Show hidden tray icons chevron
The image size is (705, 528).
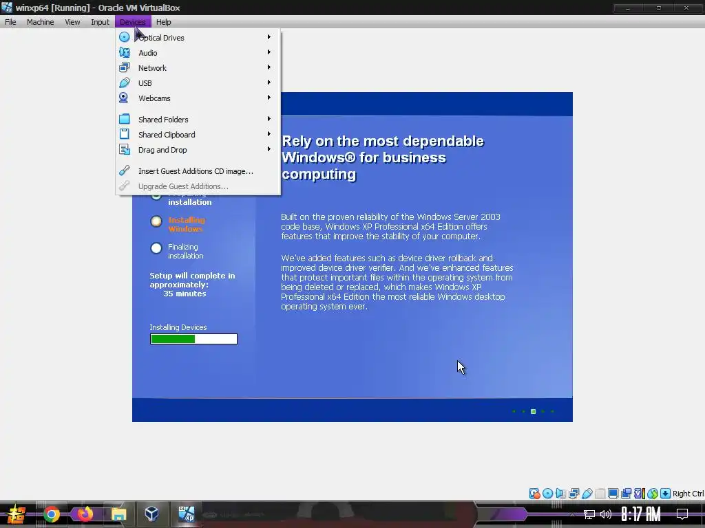click(x=572, y=514)
